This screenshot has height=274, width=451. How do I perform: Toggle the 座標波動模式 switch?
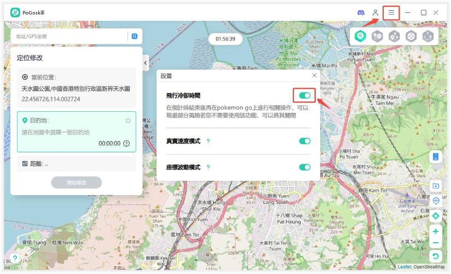pos(305,167)
